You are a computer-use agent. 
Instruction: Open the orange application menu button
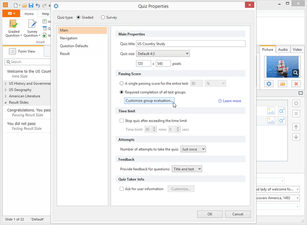[x=11, y=13]
